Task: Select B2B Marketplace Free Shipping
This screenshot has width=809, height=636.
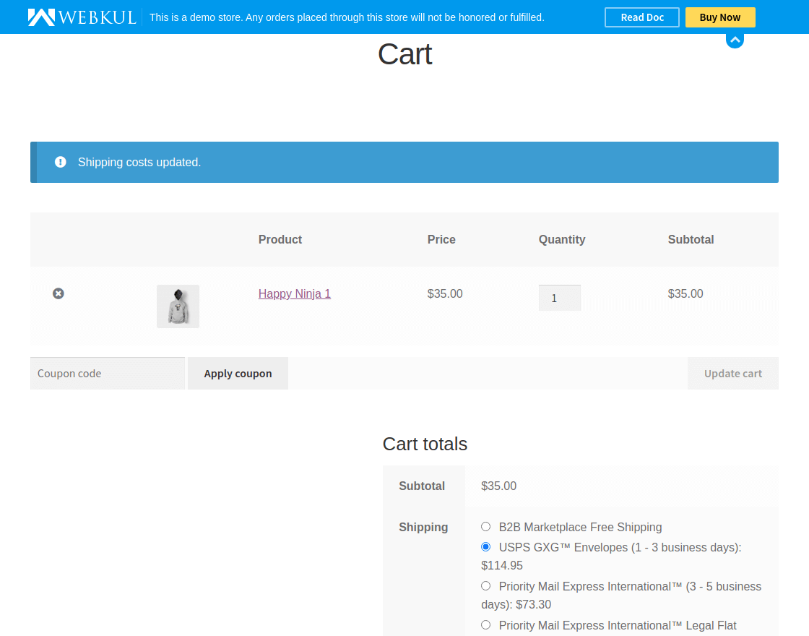Action: [485, 526]
